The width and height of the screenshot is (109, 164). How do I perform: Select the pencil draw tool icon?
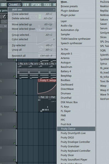[4, 16]
